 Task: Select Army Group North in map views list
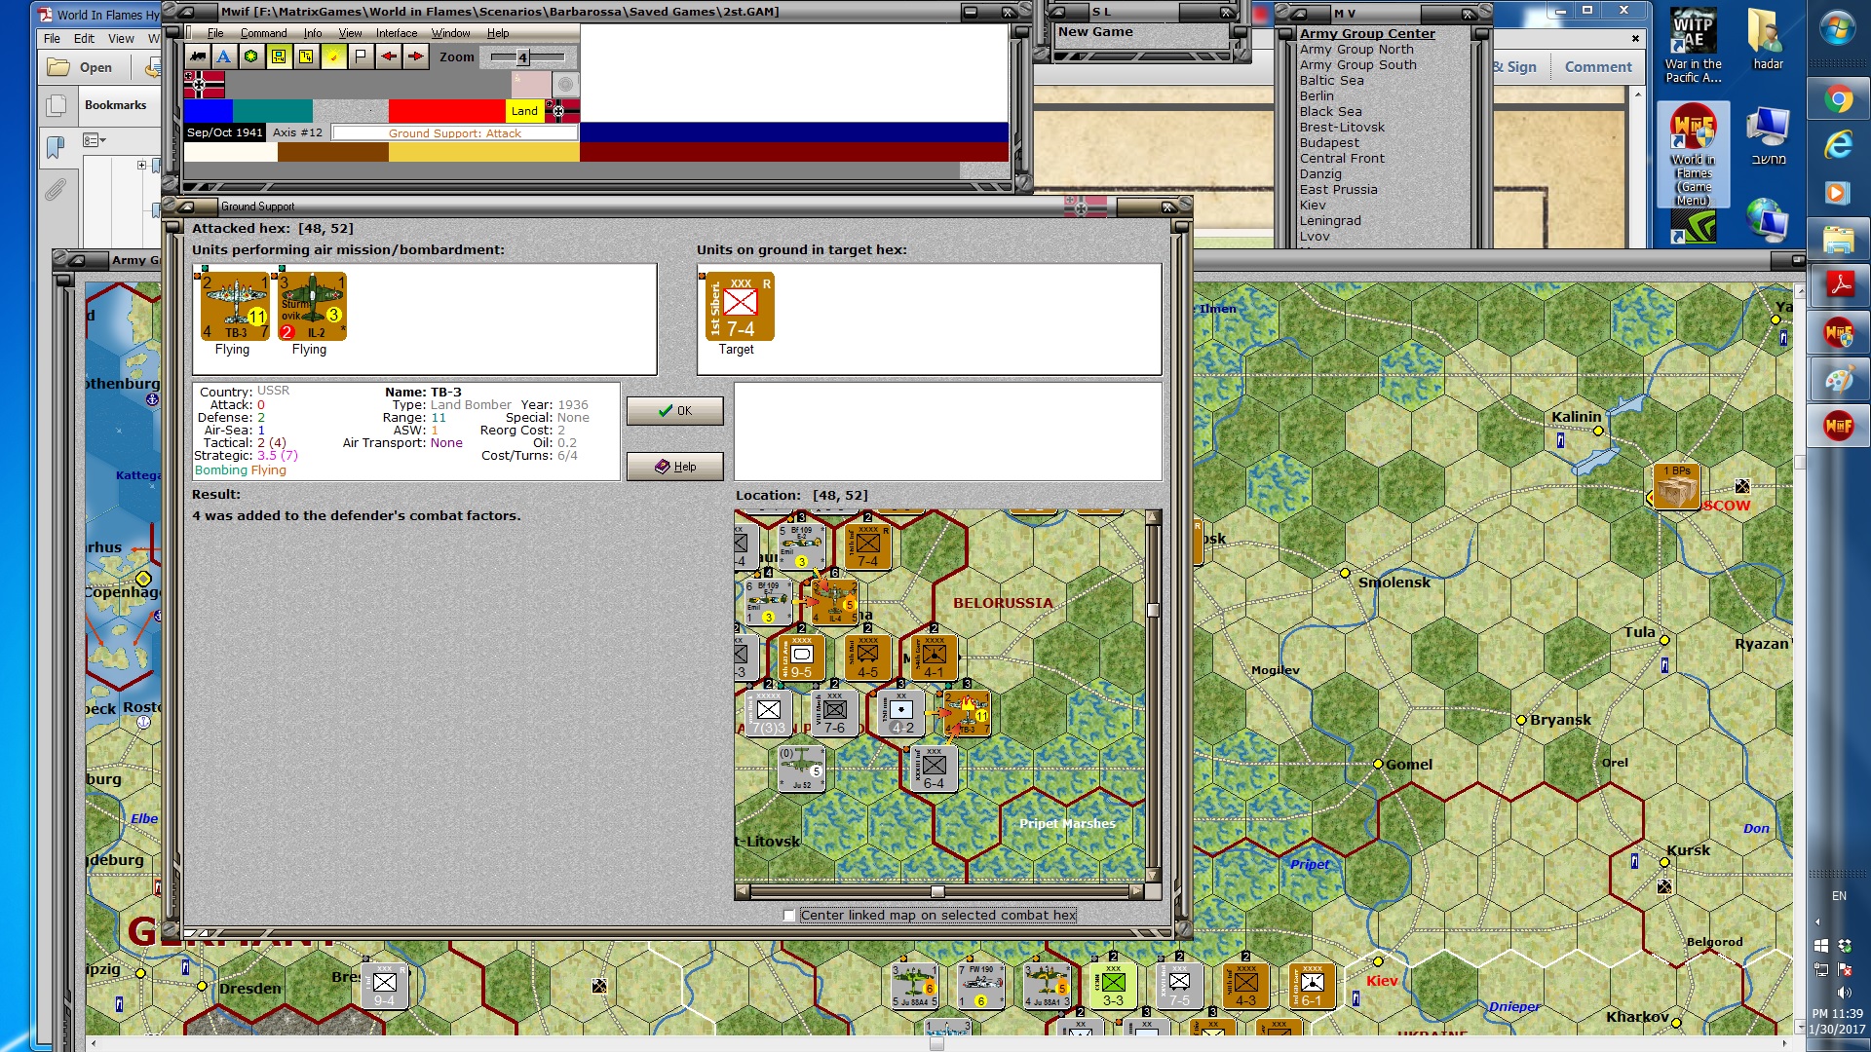[1356, 50]
